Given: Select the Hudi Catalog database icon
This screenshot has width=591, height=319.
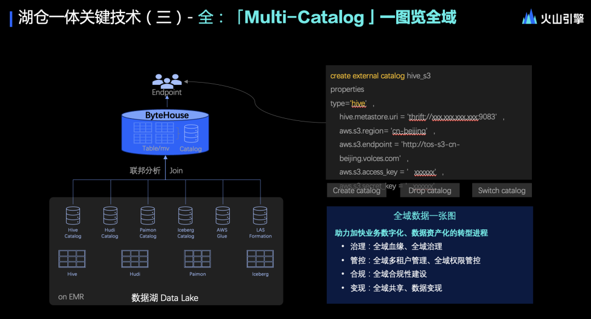Looking at the screenshot, I should click(x=110, y=216).
